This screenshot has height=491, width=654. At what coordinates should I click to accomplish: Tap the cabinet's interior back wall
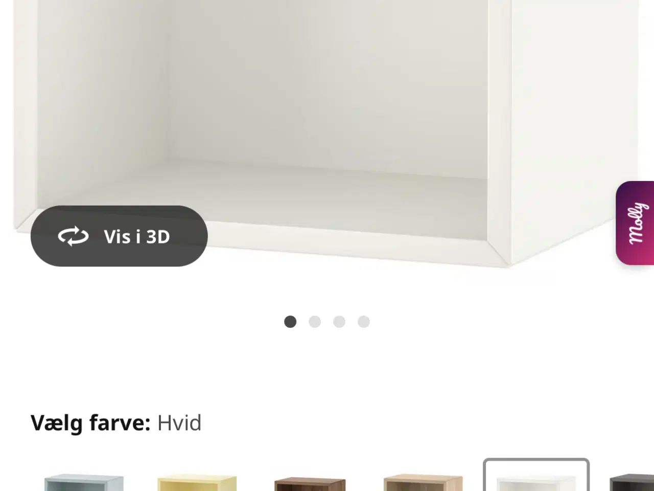coord(327,82)
